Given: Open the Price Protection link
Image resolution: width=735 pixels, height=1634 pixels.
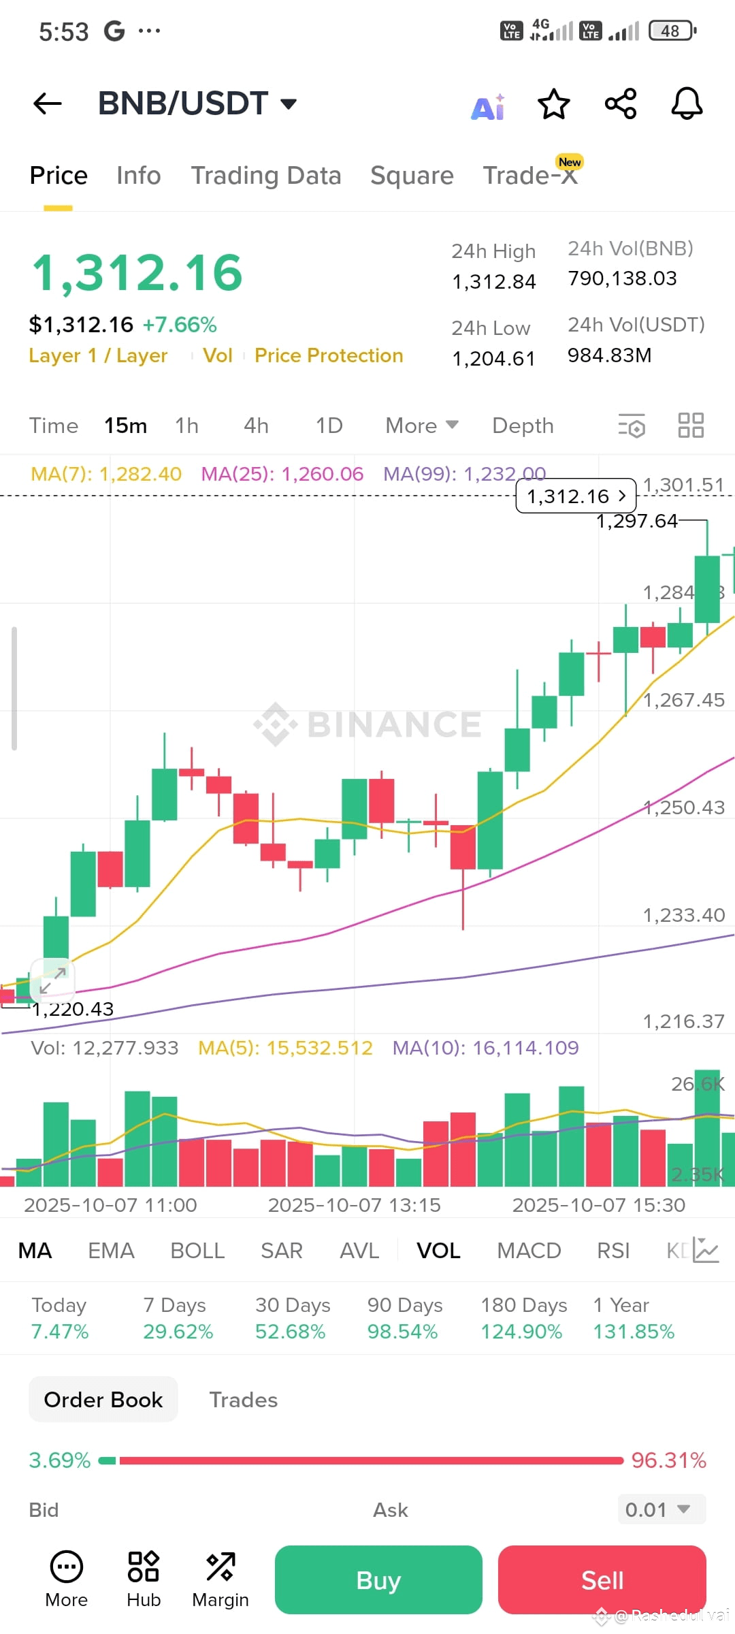Looking at the screenshot, I should point(329,355).
